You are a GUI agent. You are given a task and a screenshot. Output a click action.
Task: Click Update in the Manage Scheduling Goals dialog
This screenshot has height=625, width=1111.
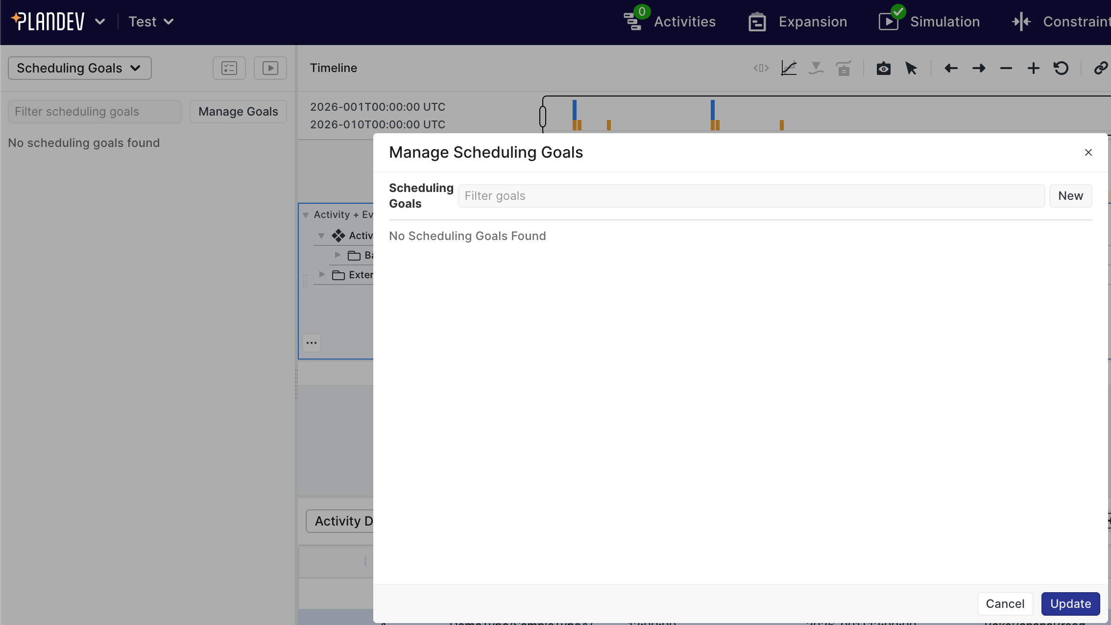pyautogui.click(x=1070, y=603)
